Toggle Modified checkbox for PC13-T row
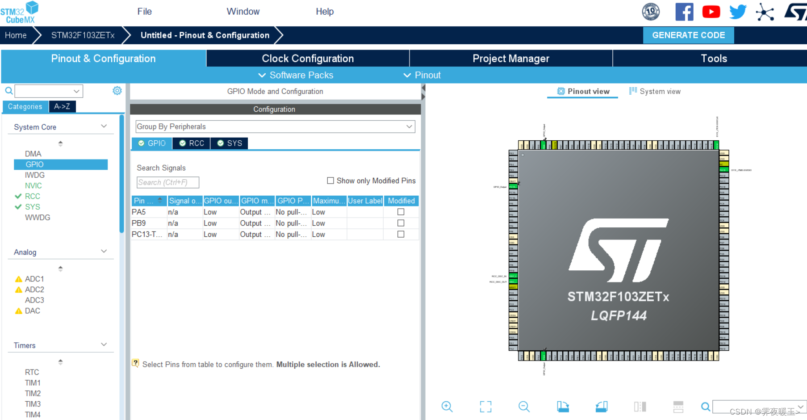 coord(401,234)
